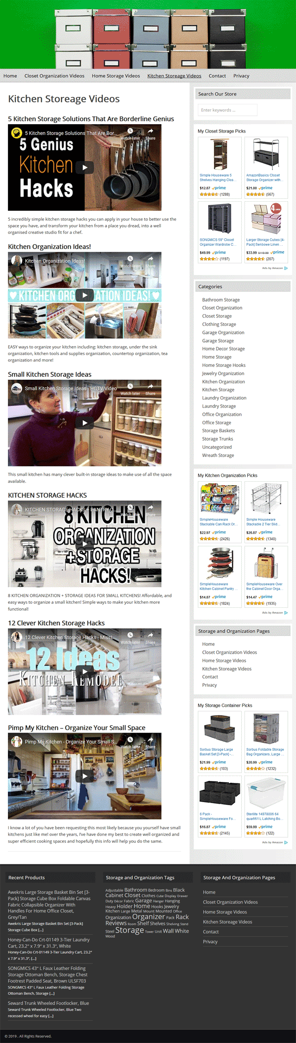
Task: Click Ads by Amazon icon under Closet Storage Picks
Action: (286, 268)
